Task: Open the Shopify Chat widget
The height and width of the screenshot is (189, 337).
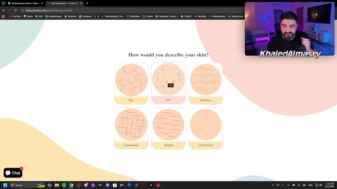Action: pyautogui.click(x=13, y=173)
